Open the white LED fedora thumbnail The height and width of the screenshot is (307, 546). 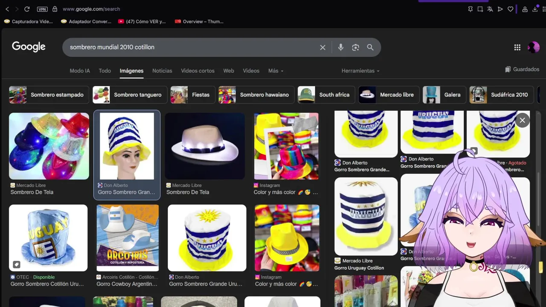[x=205, y=146]
